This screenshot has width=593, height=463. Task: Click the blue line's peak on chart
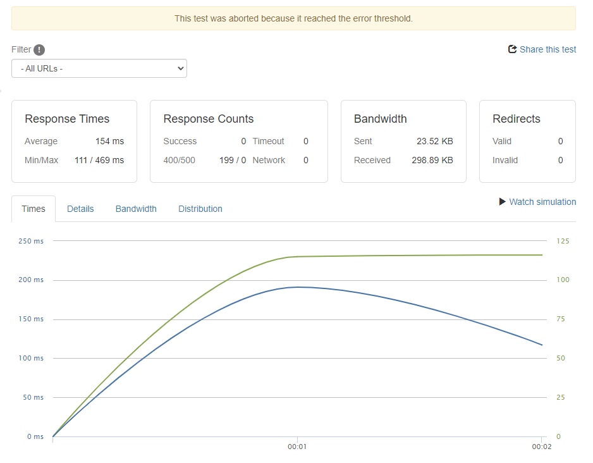point(297,287)
